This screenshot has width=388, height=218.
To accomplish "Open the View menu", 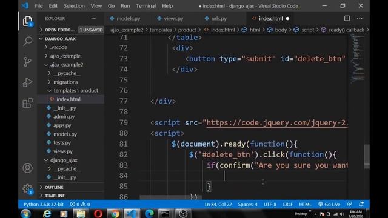I will click(96, 6).
